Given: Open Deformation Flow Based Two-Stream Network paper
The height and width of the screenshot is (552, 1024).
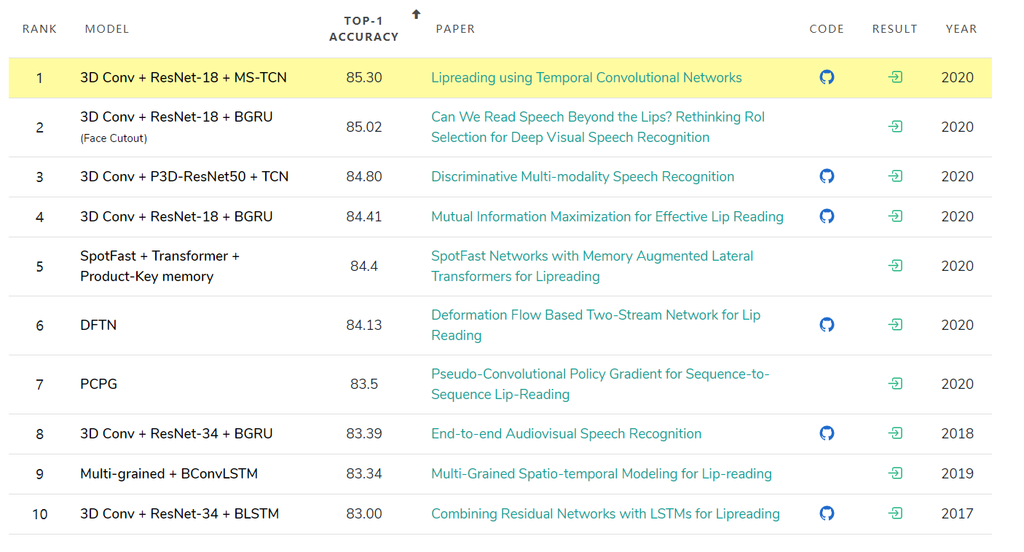Looking at the screenshot, I should point(596,325).
